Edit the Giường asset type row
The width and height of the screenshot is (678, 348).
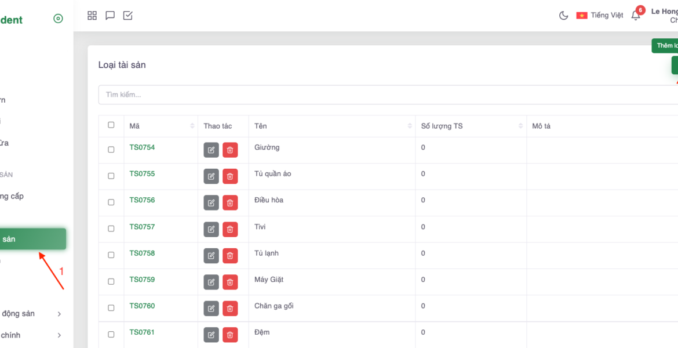(211, 150)
